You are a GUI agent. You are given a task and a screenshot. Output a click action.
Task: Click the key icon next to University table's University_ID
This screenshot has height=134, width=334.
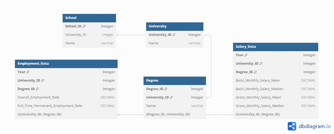pyautogui.click(x=174, y=35)
